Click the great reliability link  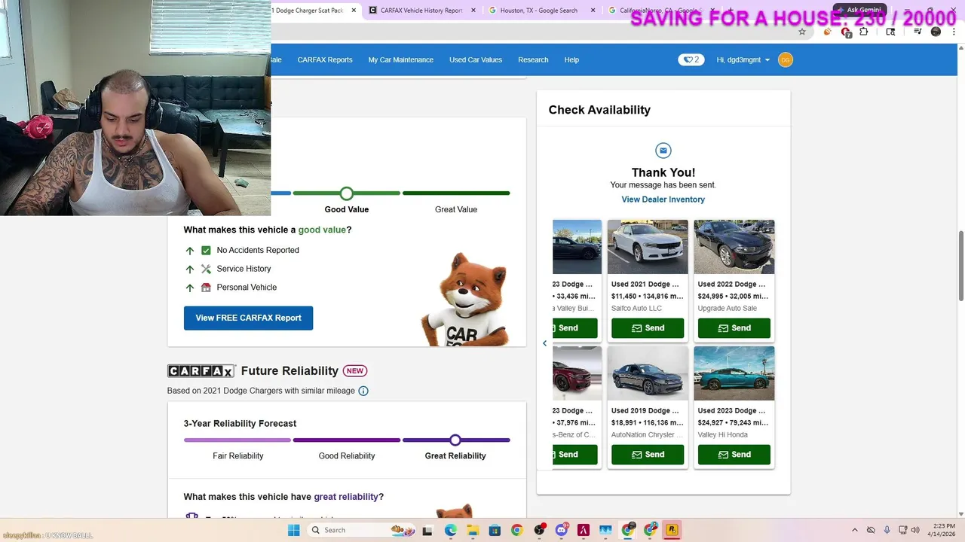(x=346, y=497)
